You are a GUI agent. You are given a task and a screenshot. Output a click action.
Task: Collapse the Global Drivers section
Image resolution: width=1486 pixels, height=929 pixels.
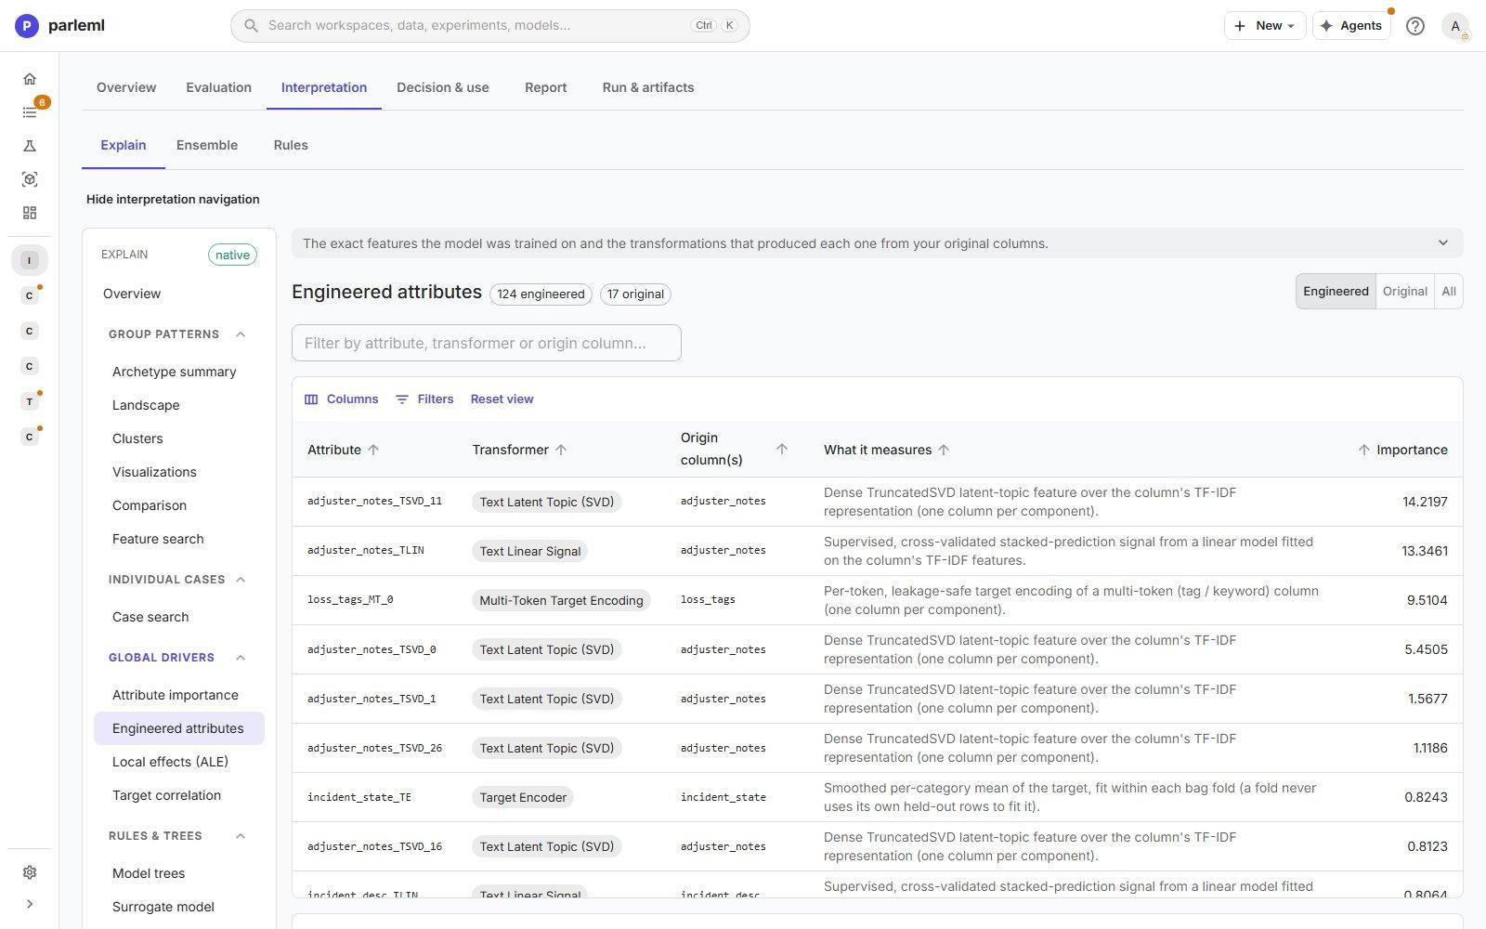pos(241,658)
